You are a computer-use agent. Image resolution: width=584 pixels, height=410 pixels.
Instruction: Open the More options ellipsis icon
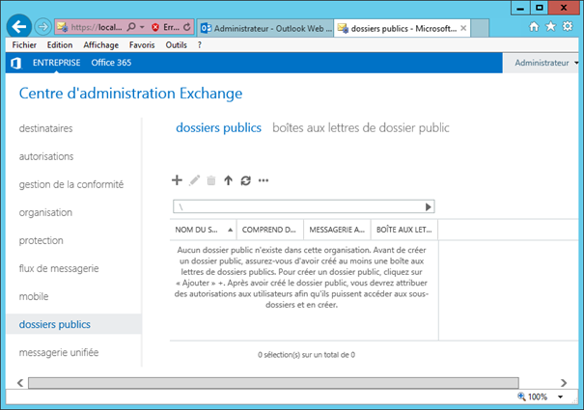[264, 180]
